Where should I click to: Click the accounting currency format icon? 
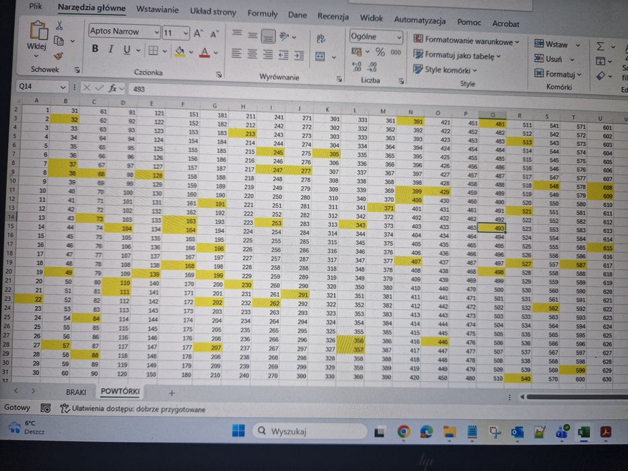point(357,52)
